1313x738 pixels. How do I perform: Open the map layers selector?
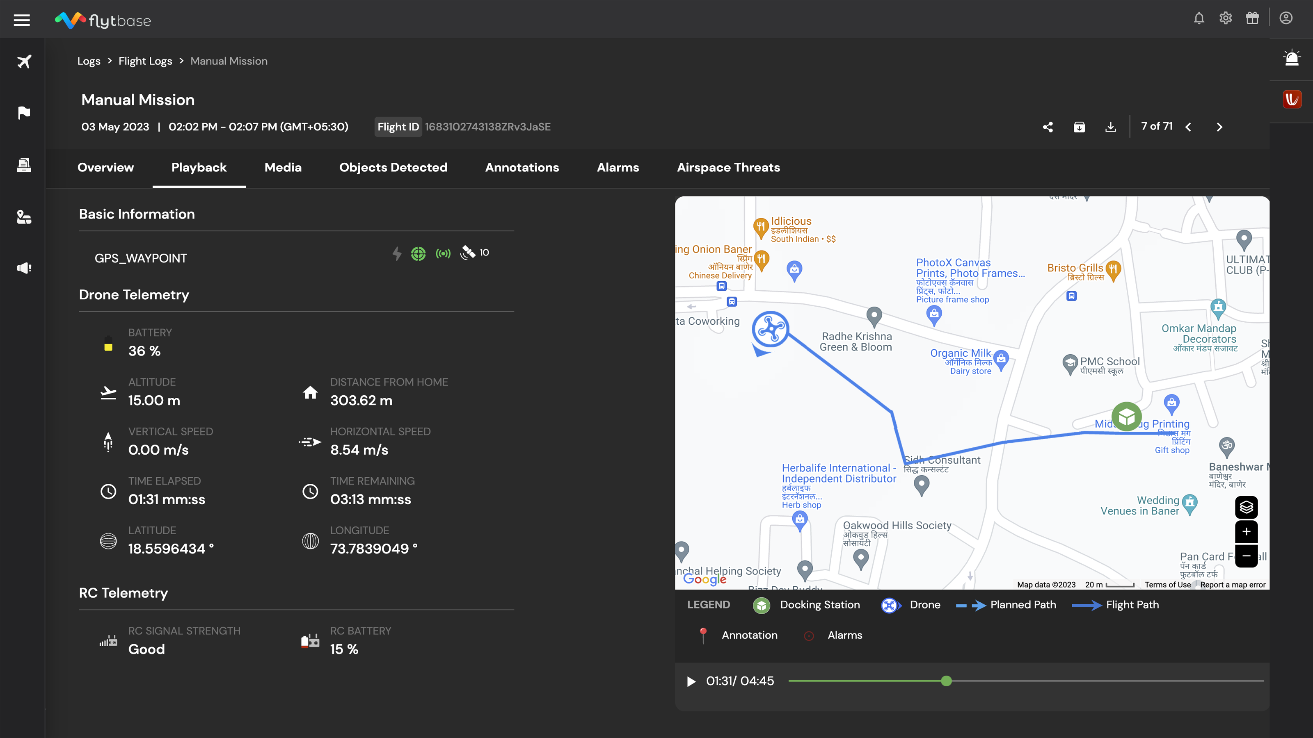tap(1246, 507)
